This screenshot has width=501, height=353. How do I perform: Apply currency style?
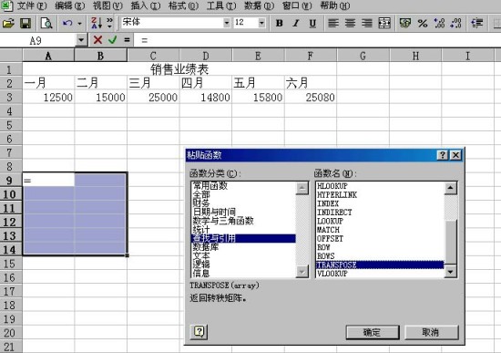click(x=405, y=23)
